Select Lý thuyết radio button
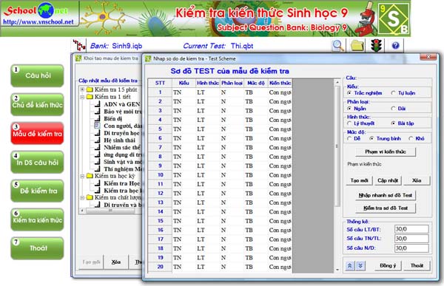This screenshot has width=444, height=286. (349, 123)
